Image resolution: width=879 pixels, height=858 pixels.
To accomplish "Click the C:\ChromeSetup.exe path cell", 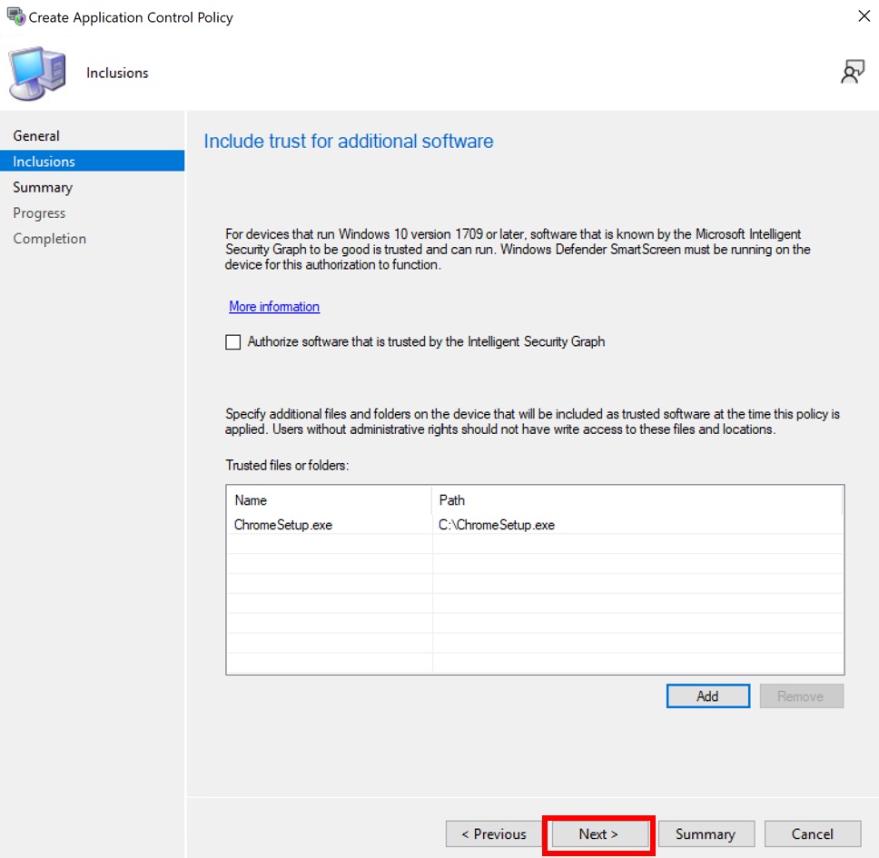I will (497, 525).
